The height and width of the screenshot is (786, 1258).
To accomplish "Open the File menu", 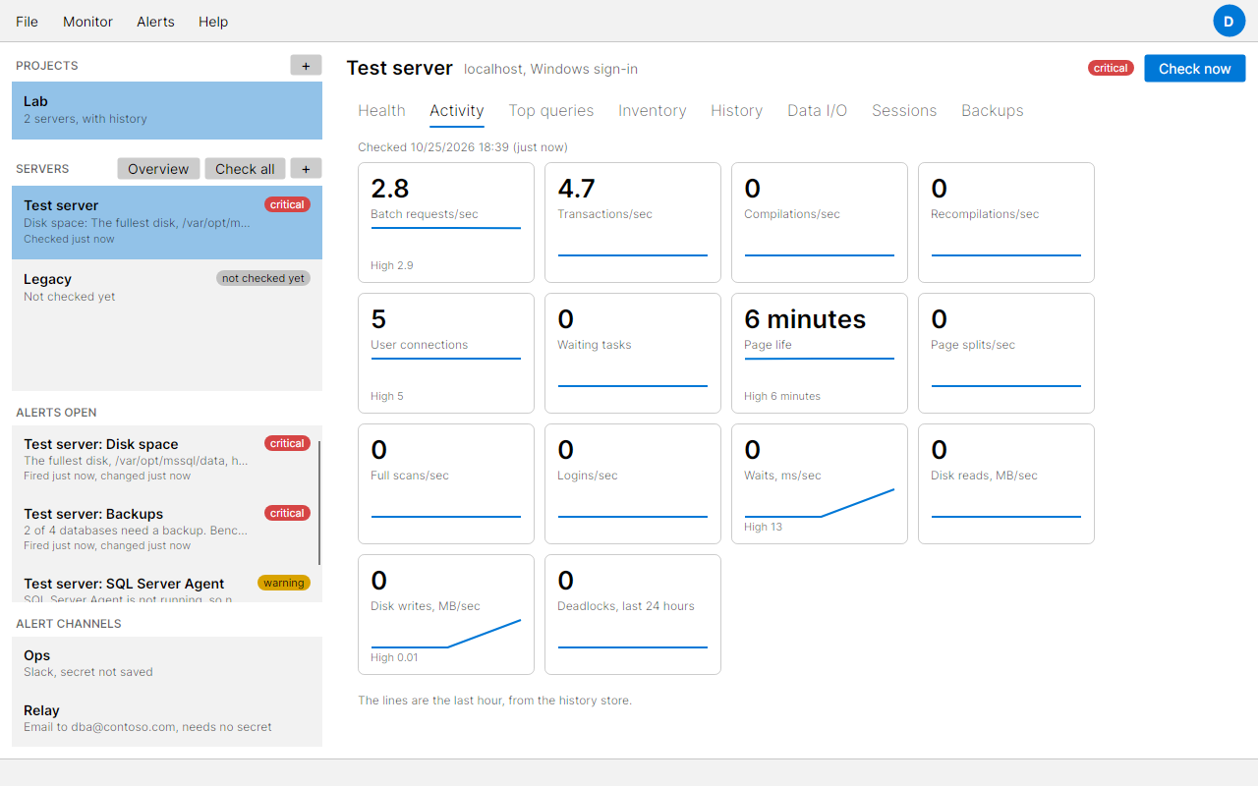I will pos(27,22).
